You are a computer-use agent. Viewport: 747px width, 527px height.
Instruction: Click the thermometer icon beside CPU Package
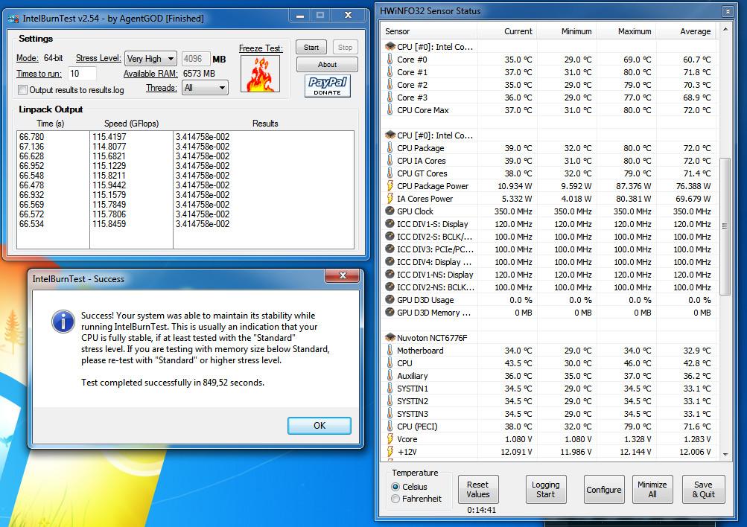(390, 148)
